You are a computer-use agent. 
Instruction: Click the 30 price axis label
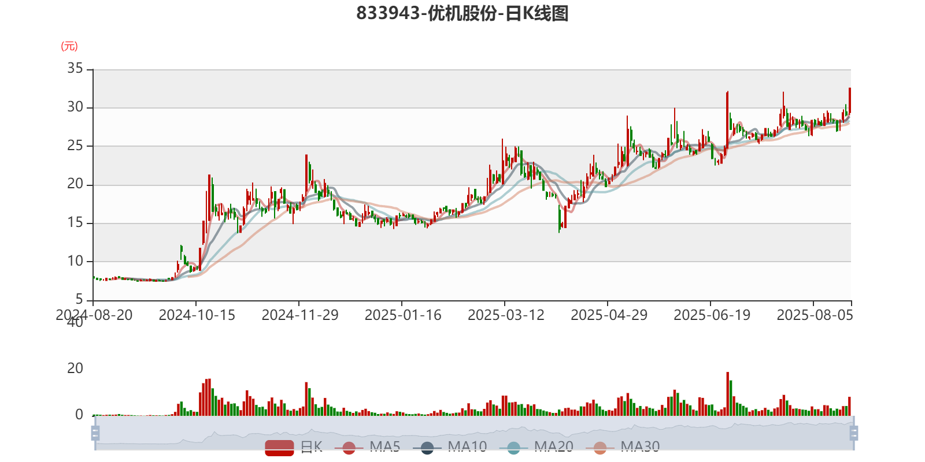[75, 107]
